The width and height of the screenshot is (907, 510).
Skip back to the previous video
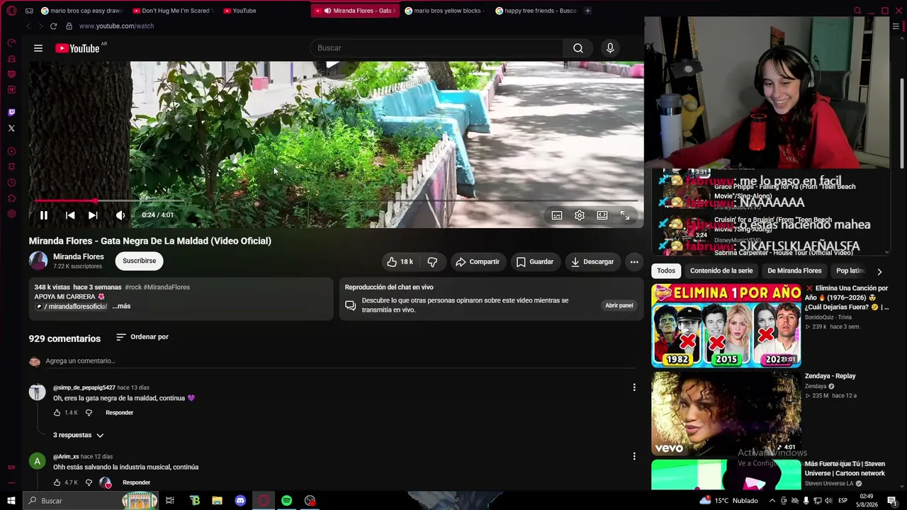(70, 215)
